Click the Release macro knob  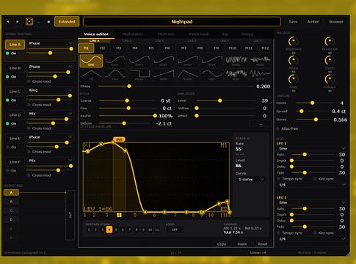330,79
